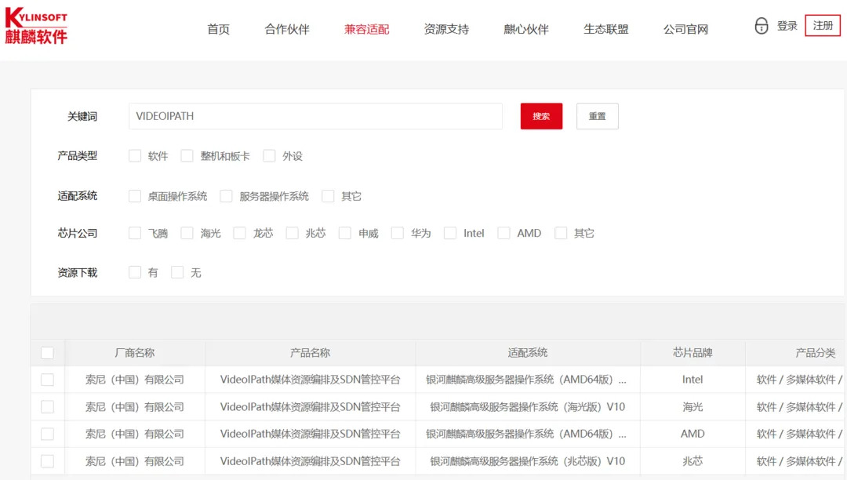Image resolution: width=847 pixels, height=480 pixels.
Task: Click the Kylinsoft logo
Action: [36, 25]
